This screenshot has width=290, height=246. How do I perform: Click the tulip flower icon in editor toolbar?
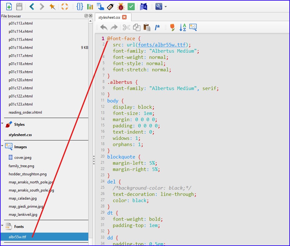pos(172,27)
